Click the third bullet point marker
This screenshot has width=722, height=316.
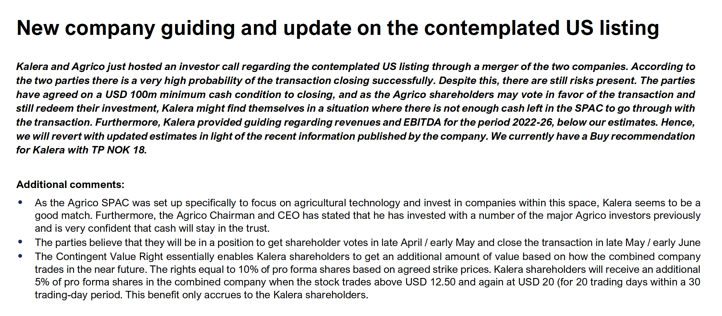[20, 256]
